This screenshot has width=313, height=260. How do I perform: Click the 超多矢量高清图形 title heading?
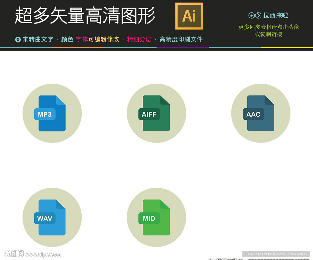(85, 16)
